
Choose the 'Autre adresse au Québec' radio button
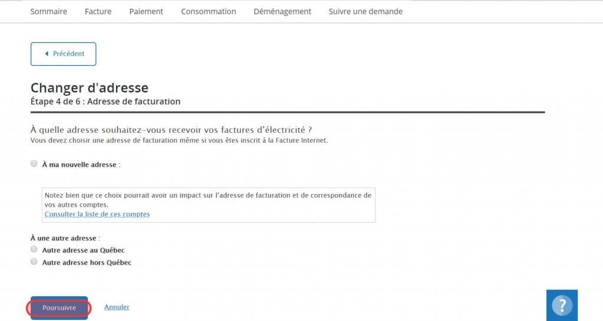point(34,249)
